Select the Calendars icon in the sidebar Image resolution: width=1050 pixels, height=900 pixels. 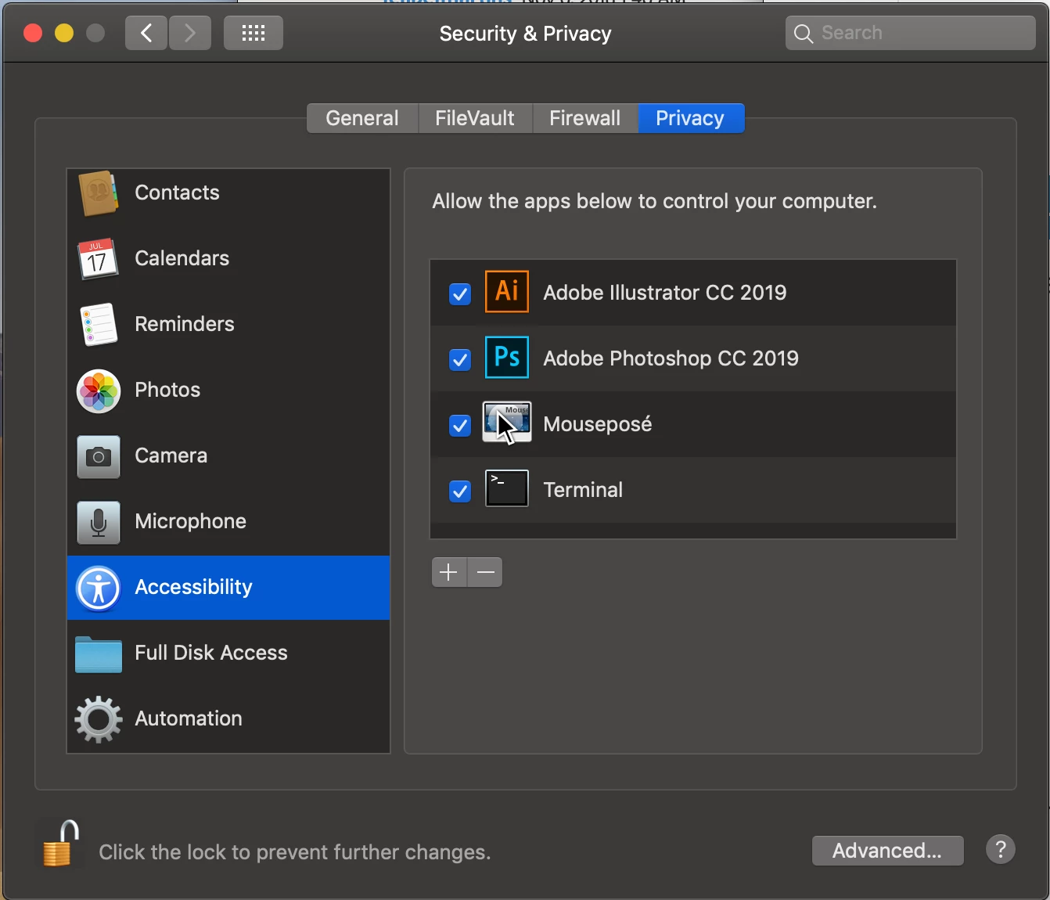[x=98, y=259]
